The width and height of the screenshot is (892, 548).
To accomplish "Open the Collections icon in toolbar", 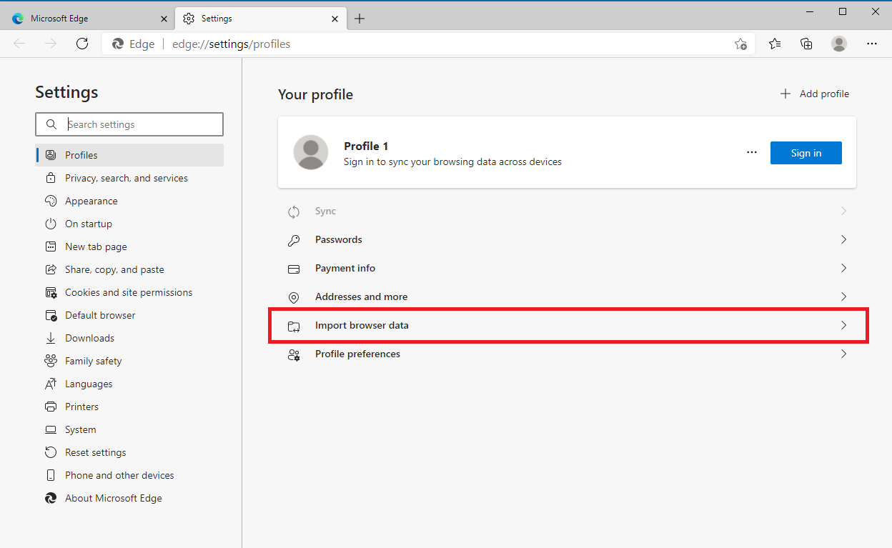I will pos(806,44).
